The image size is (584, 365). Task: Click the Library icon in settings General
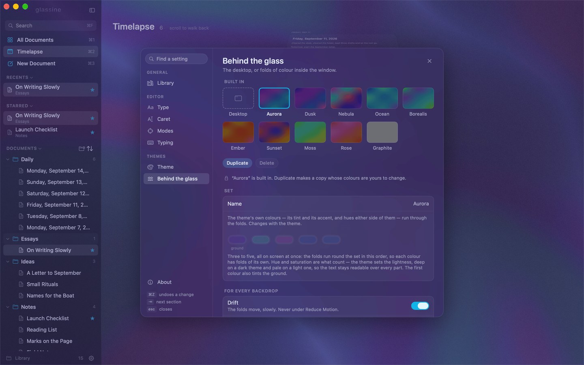[150, 83]
